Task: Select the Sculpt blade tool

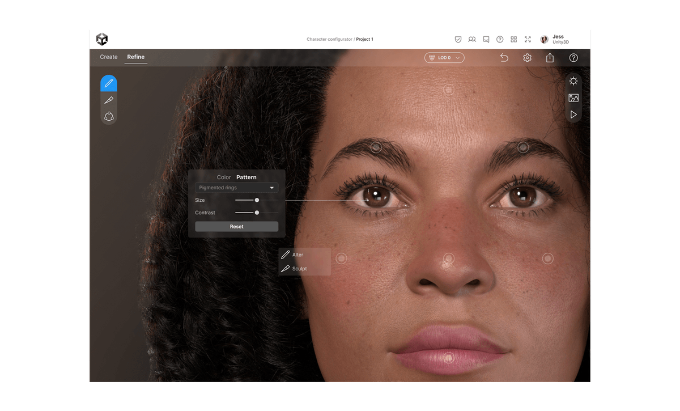Action: [x=109, y=100]
